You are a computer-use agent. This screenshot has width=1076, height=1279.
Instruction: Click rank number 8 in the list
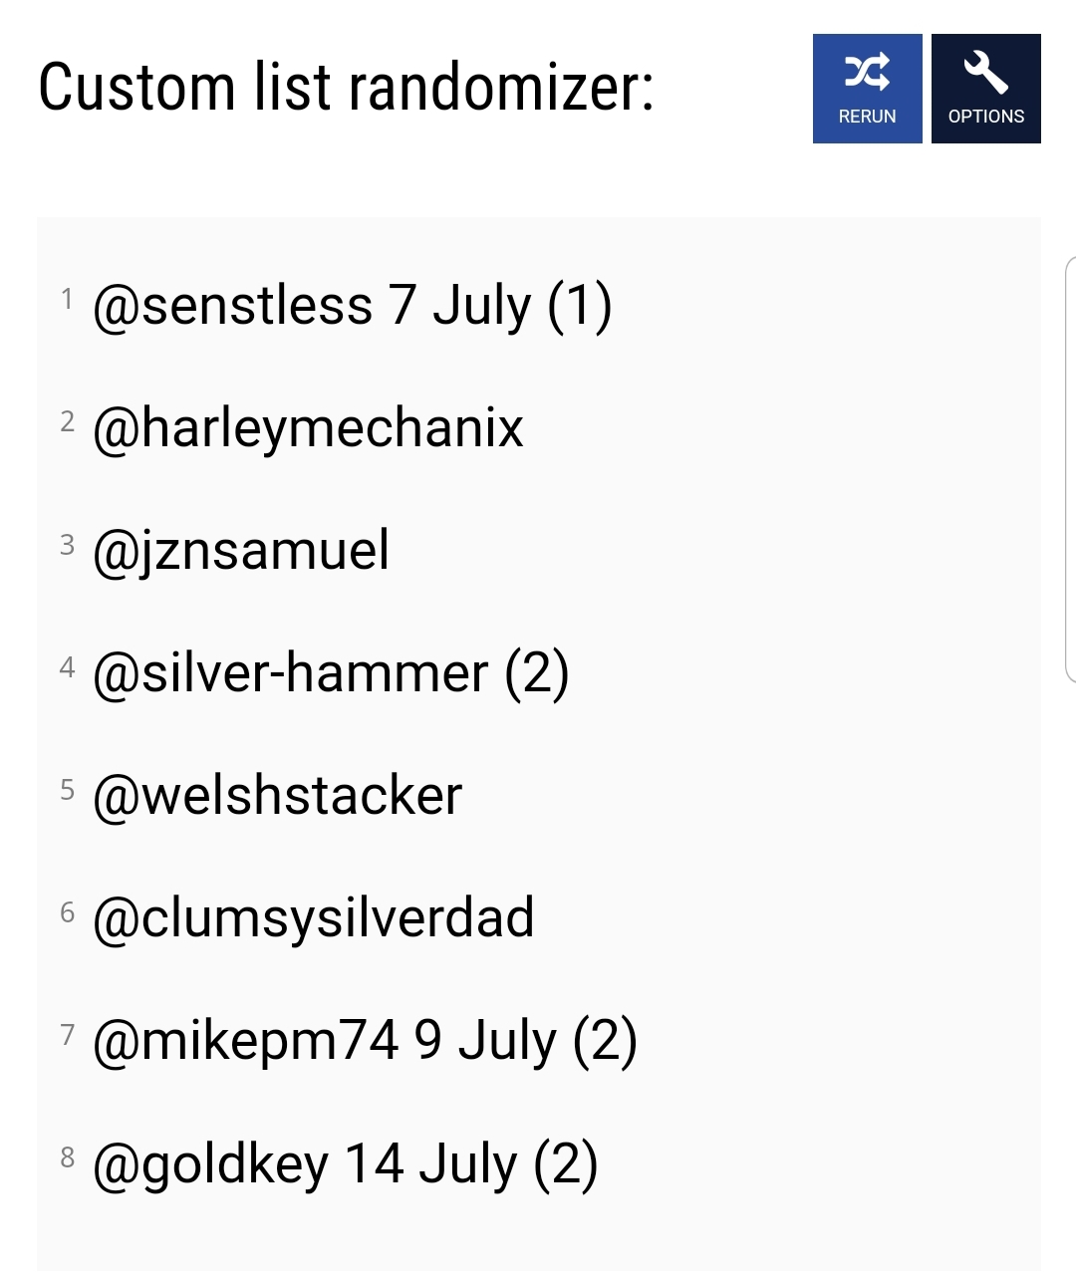click(67, 1156)
